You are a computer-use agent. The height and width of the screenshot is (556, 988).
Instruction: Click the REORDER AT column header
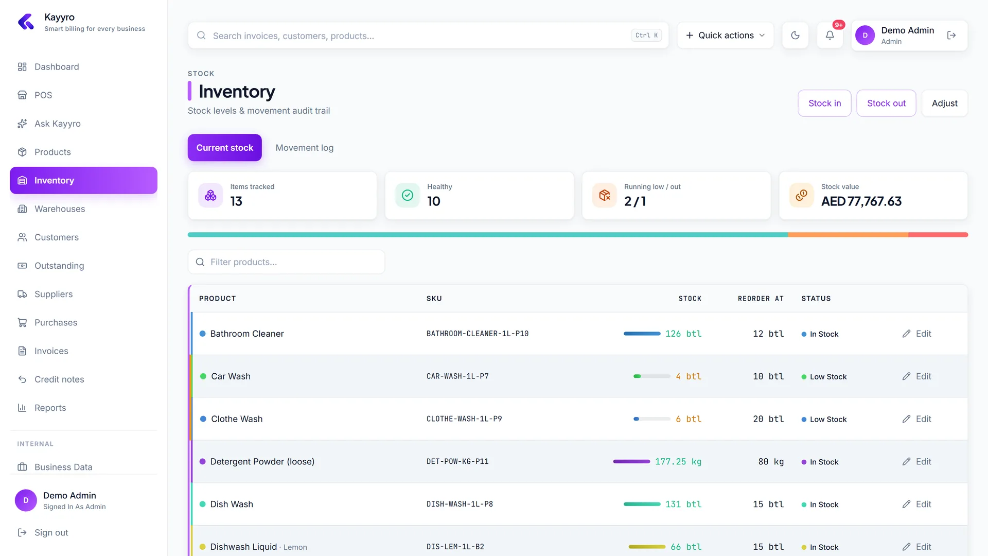[761, 299]
